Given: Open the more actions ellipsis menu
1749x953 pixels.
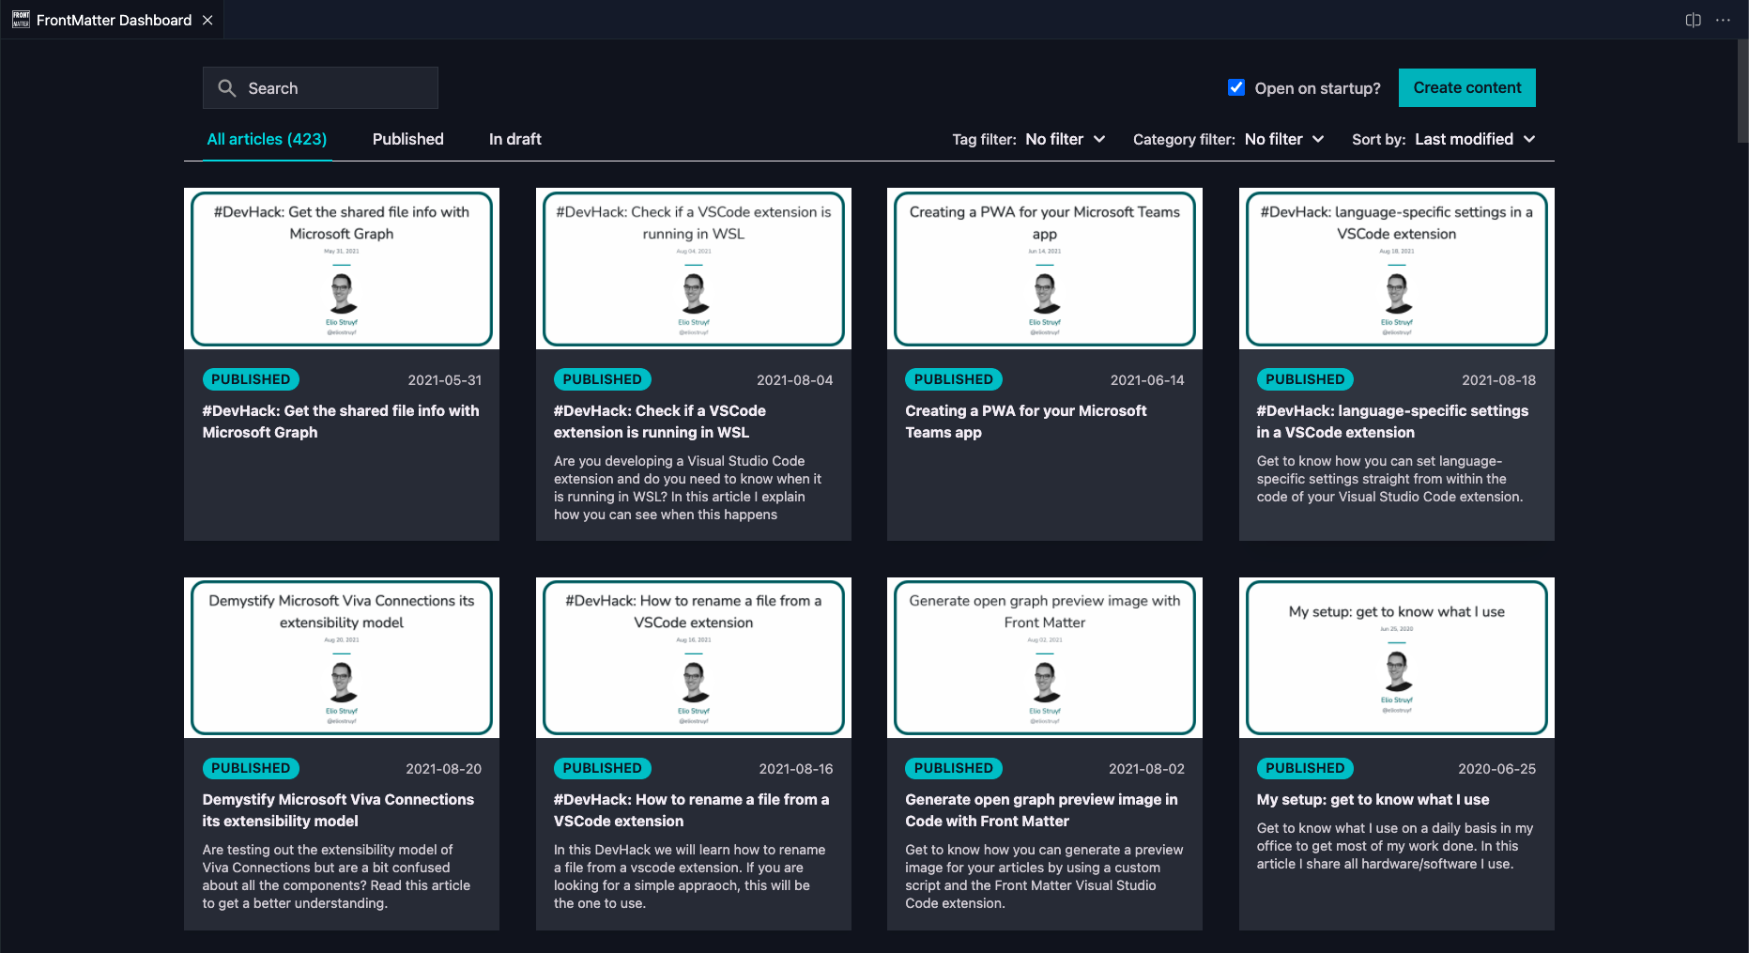Looking at the screenshot, I should (x=1723, y=20).
